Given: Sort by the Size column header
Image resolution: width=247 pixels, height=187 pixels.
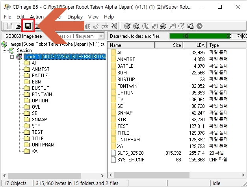Looking at the screenshot, I should tap(169, 45).
